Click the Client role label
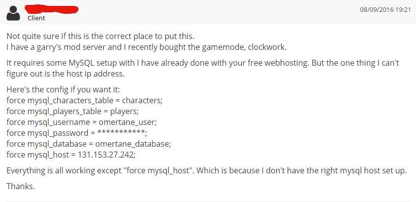The height and width of the screenshot is (202, 416). (37, 18)
